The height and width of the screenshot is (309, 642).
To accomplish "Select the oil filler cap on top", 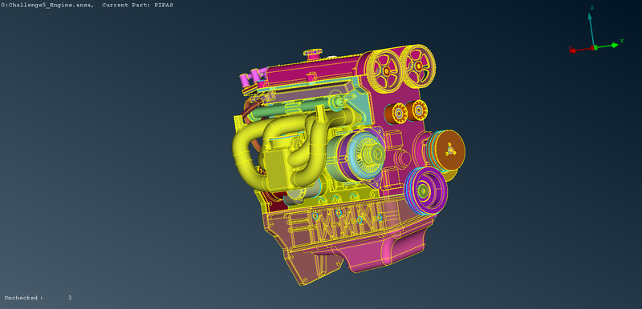I will click(312, 54).
